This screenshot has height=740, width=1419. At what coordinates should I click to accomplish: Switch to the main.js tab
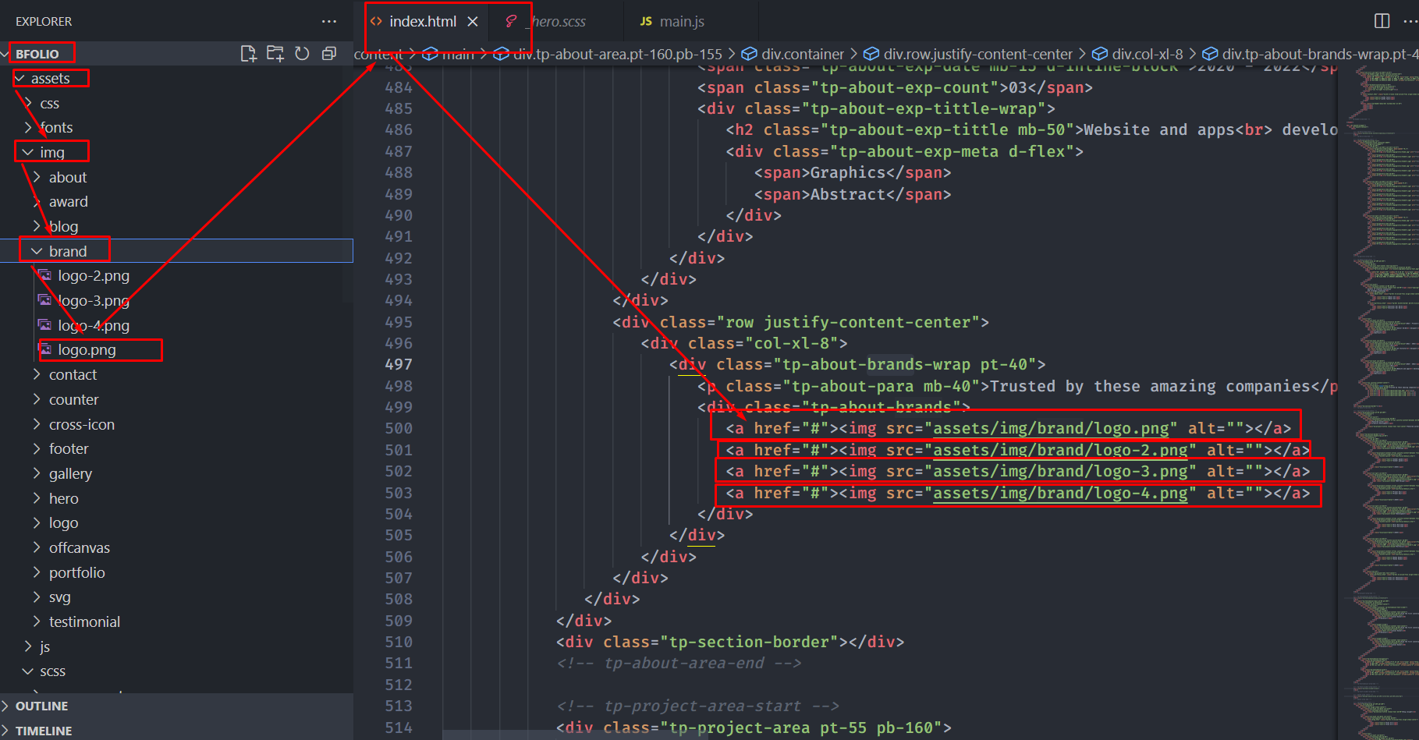coord(680,22)
